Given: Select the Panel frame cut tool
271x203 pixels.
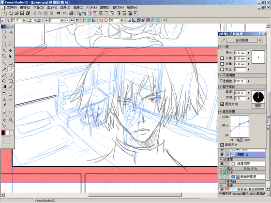Looking at the screenshot, I should pyautogui.click(x=11, y=94).
